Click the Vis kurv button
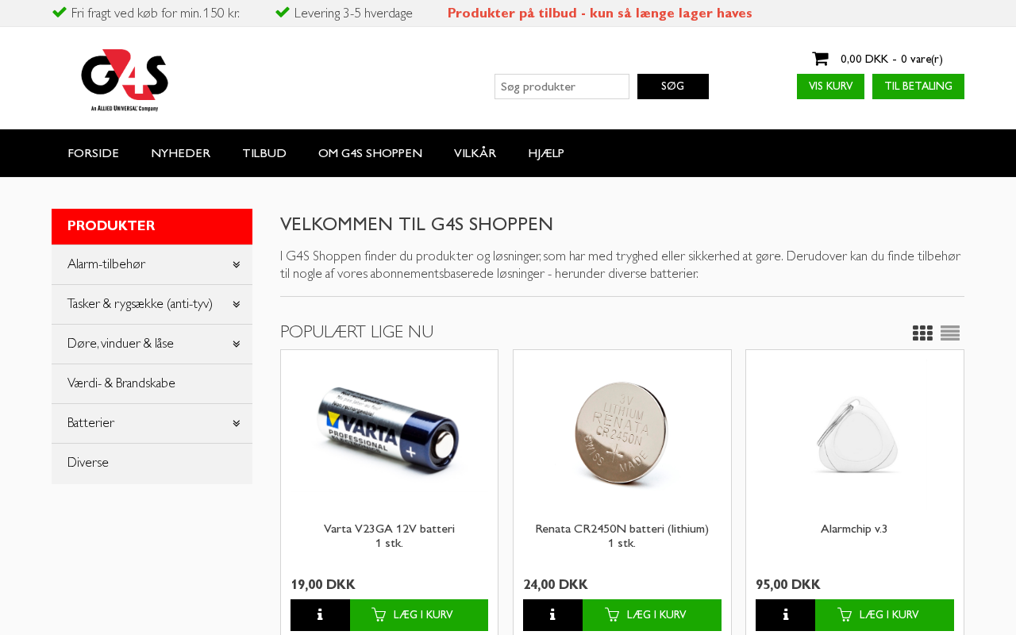1016x635 pixels. point(830,87)
